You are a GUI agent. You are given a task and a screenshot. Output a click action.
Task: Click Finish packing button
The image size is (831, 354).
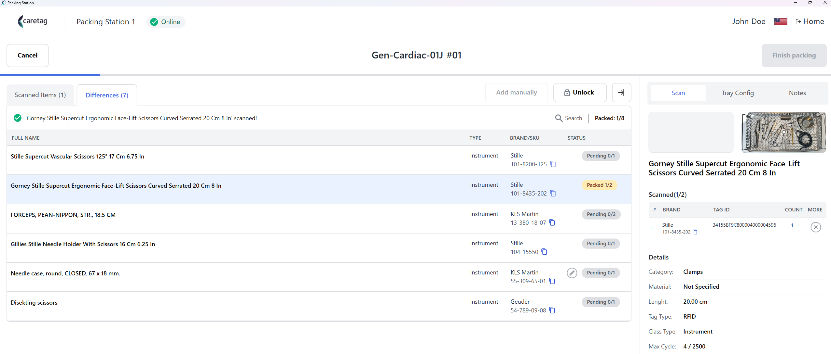(794, 56)
